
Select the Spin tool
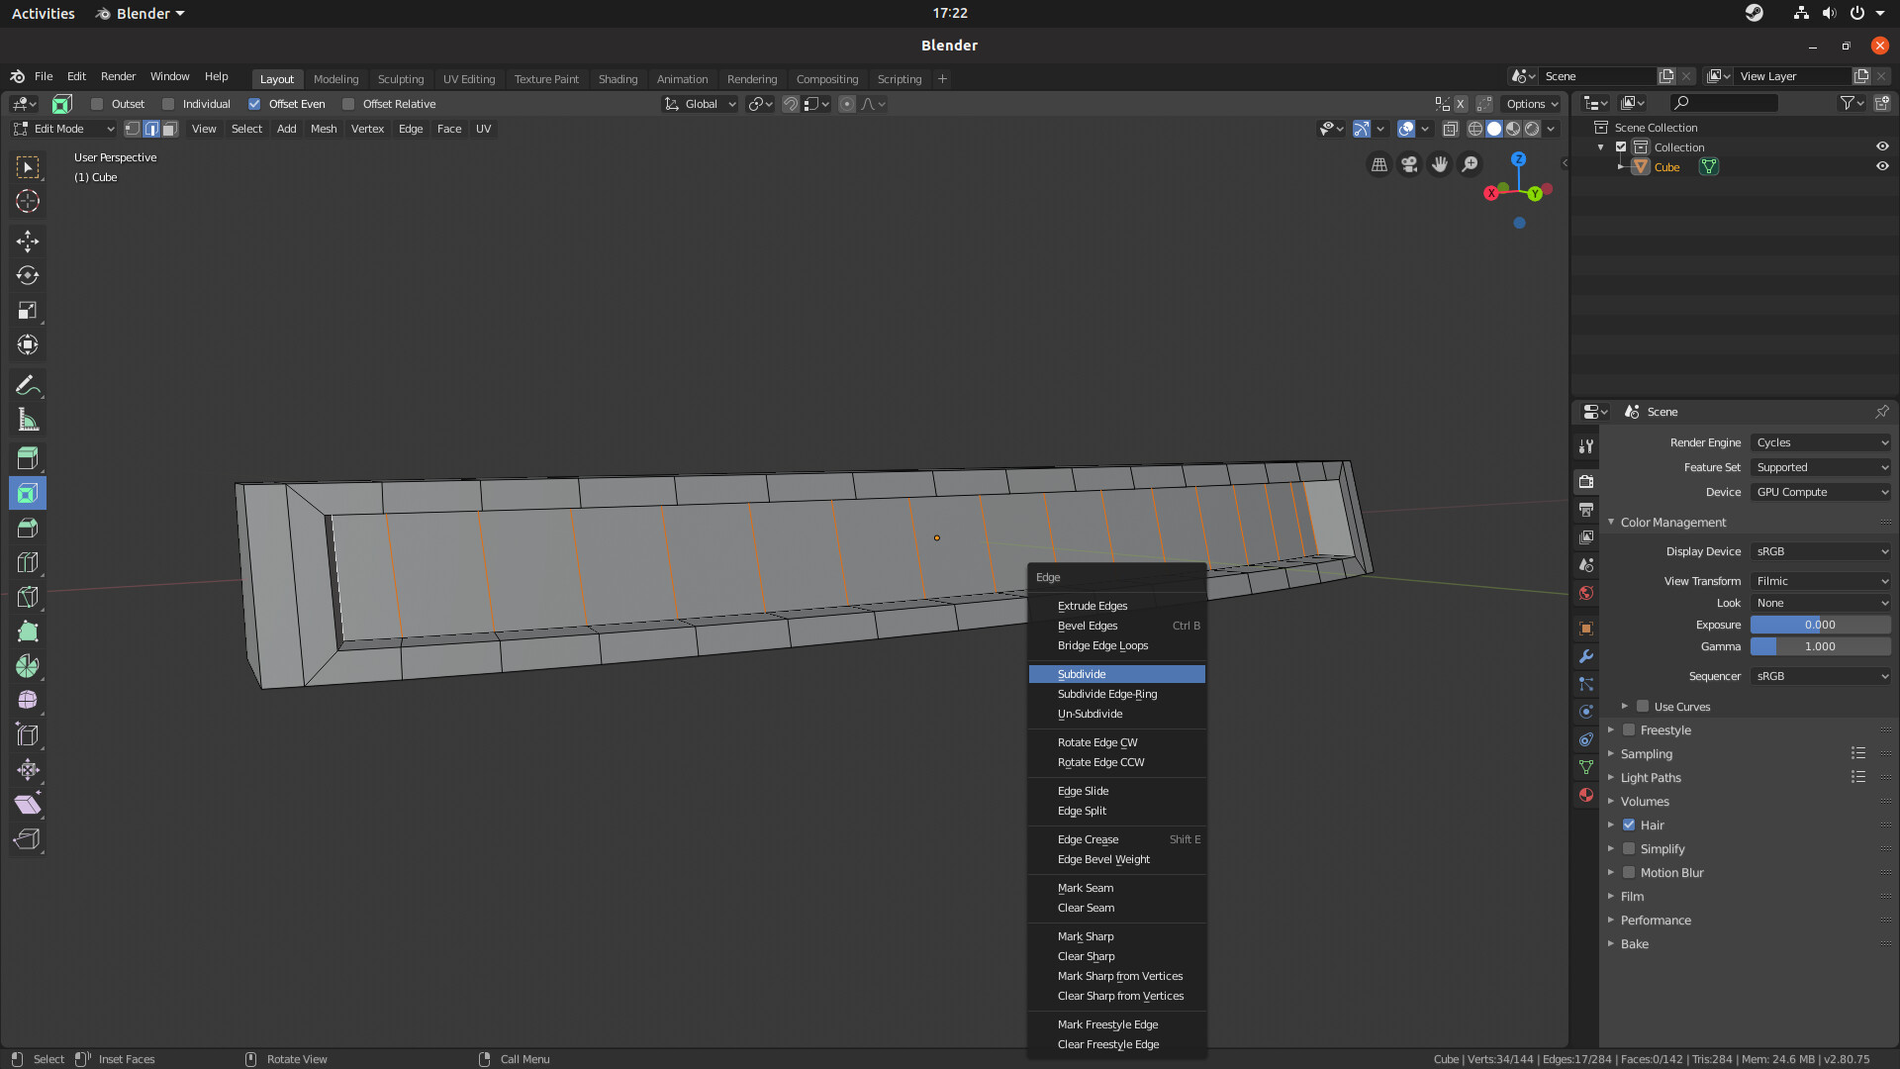[x=28, y=666]
